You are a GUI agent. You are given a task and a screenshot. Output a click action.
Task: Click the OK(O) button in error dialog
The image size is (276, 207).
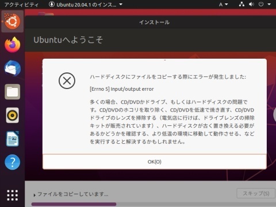tap(155, 162)
